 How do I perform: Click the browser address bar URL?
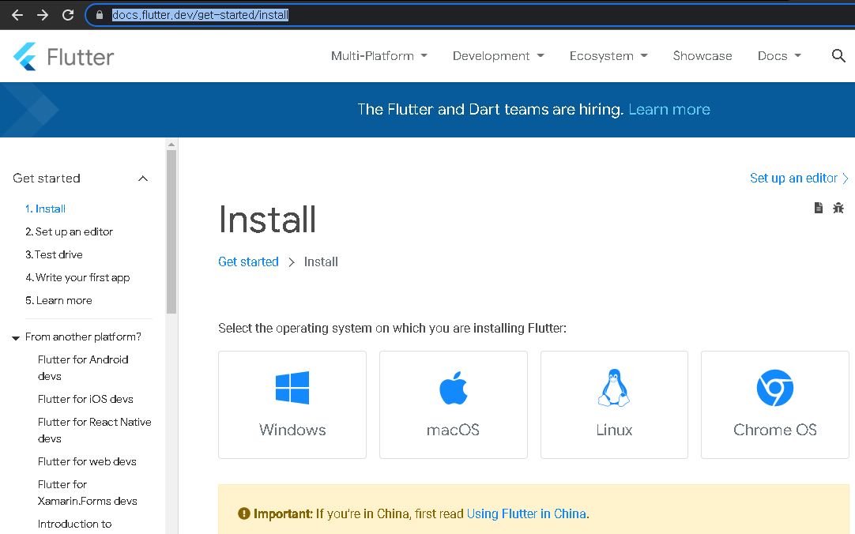(x=200, y=15)
